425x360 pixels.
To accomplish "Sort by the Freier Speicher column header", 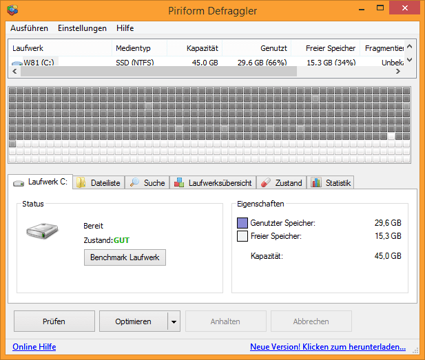I will pos(325,48).
